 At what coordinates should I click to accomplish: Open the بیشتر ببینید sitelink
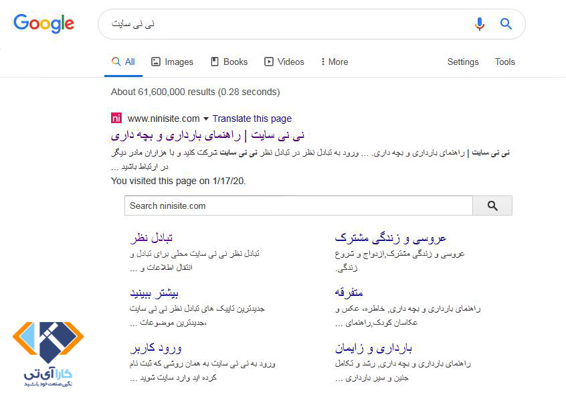click(x=154, y=293)
